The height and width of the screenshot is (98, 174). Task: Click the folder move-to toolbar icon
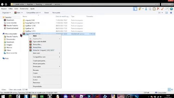coord(140,9)
